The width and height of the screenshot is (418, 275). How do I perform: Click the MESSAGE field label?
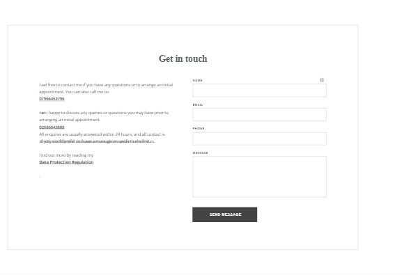pos(200,152)
